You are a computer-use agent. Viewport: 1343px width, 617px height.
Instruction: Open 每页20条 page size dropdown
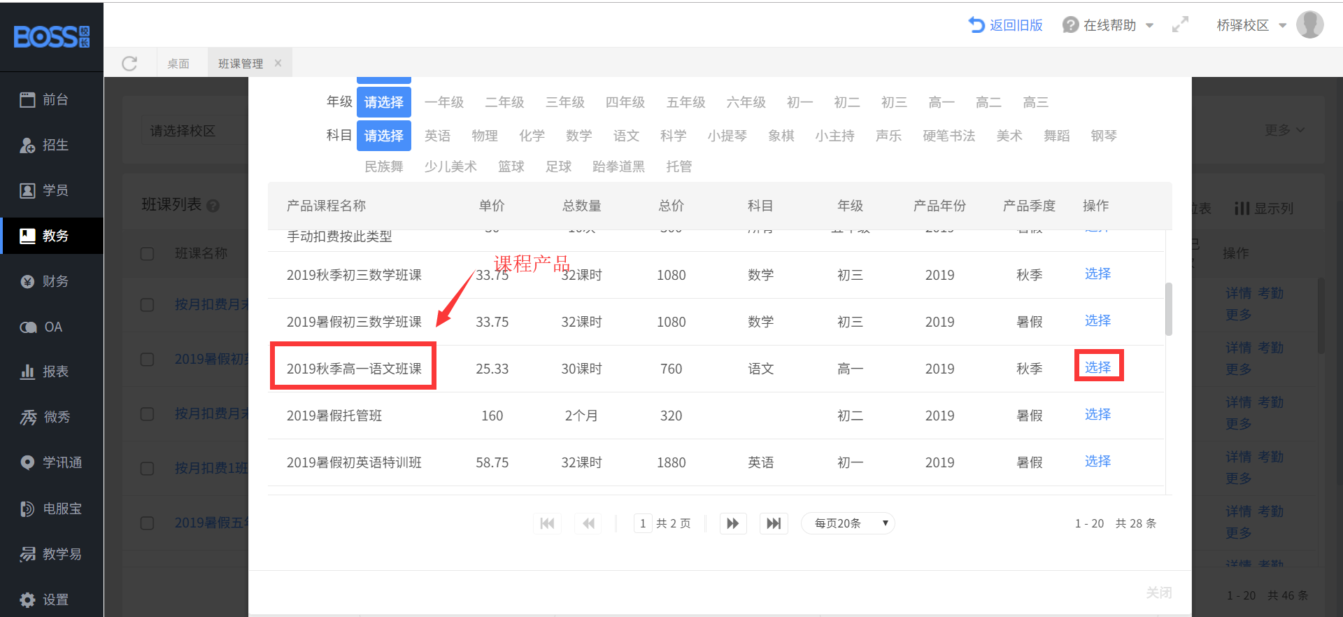(848, 523)
